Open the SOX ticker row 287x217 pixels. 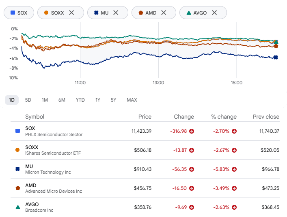coord(145,131)
